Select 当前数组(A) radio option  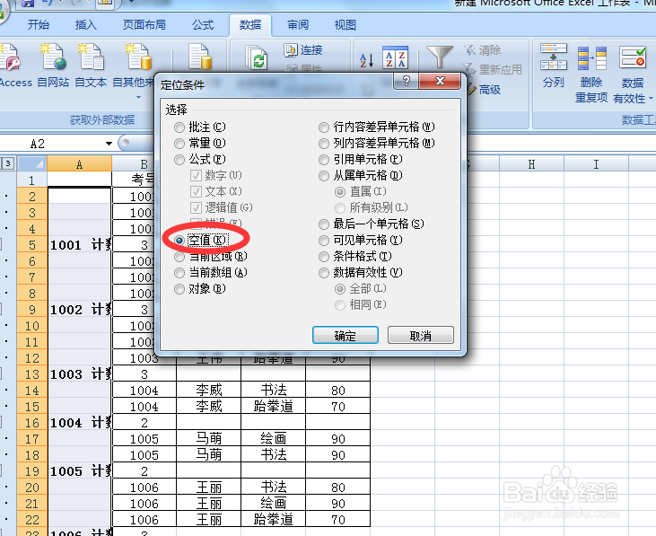[x=211, y=273]
